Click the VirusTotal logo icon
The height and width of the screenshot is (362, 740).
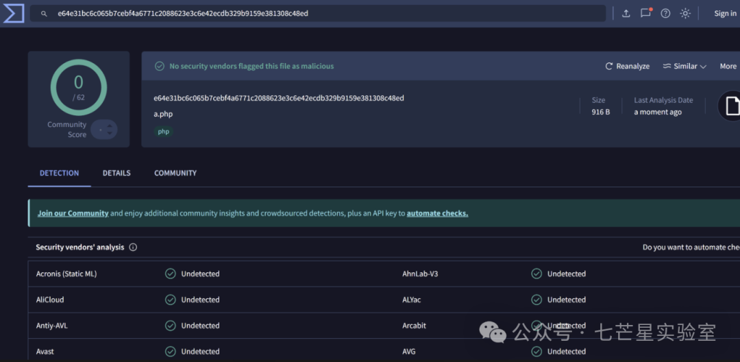(x=14, y=13)
